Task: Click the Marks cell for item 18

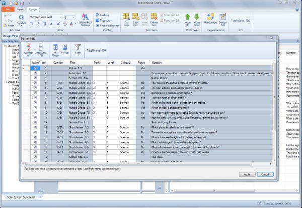Action: point(99,152)
